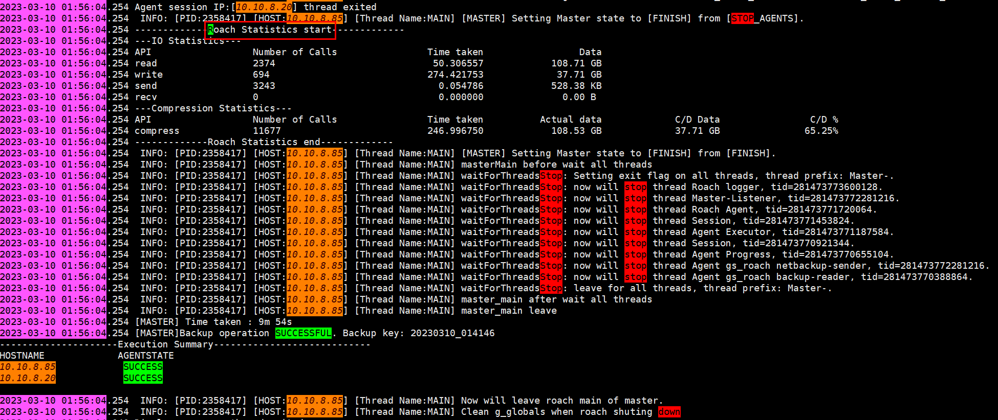Select "master_main after wait all threads" message

(557, 299)
